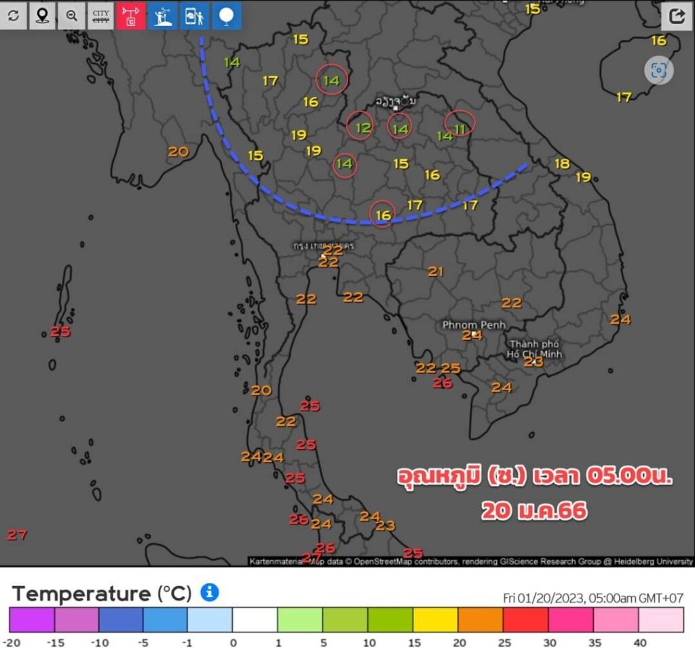Toggle the city names label button
695x648 pixels.
point(100,15)
